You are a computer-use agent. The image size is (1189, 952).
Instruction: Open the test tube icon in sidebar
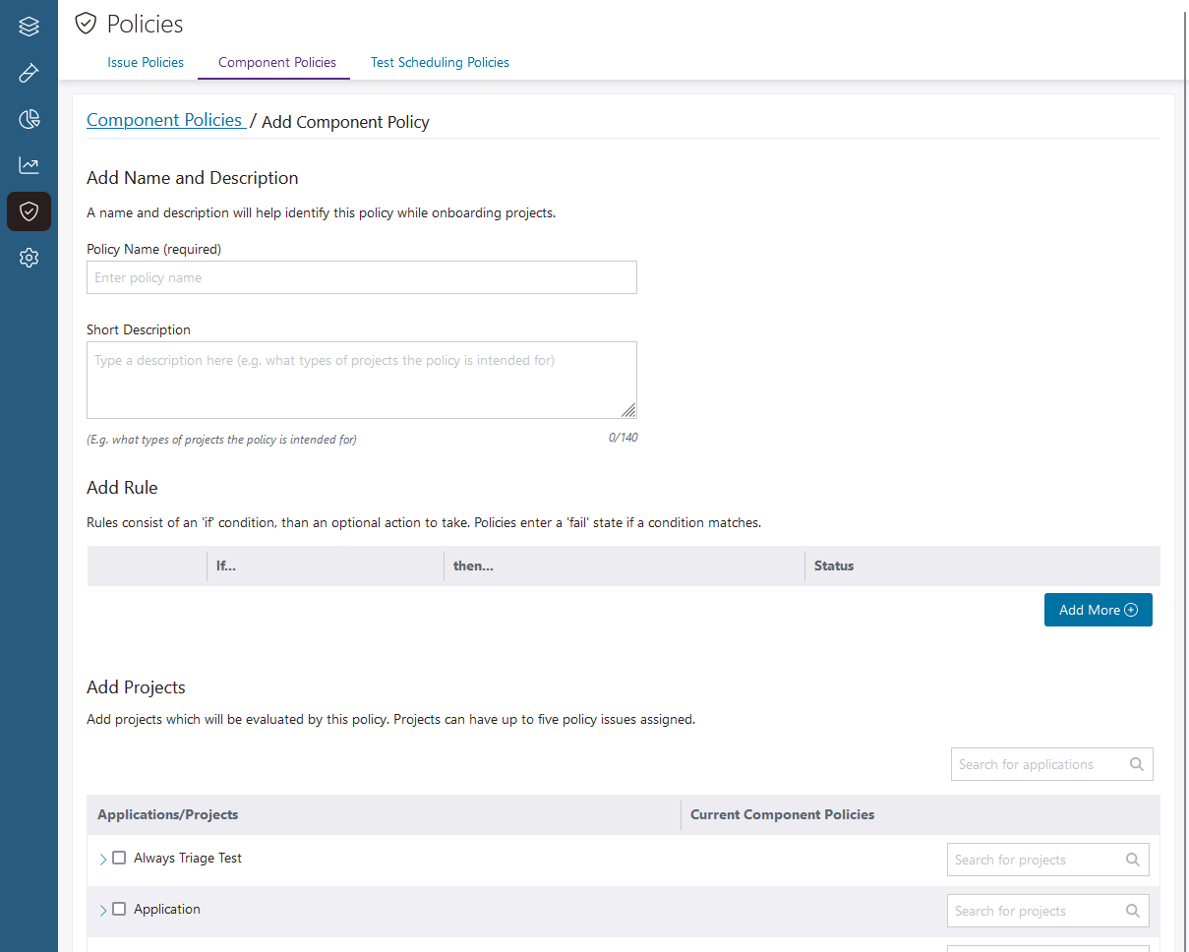click(29, 73)
